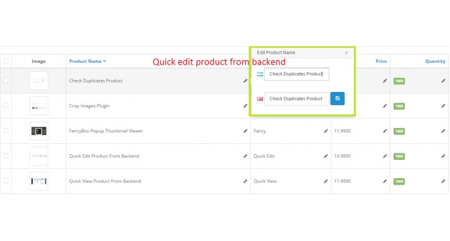Open Check Duplicates Product thumbnail
The width and height of the screenshot is (450, 241).
point(39,81)
